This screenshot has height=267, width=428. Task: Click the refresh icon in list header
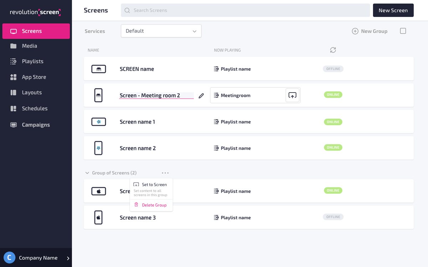[333, 50]
